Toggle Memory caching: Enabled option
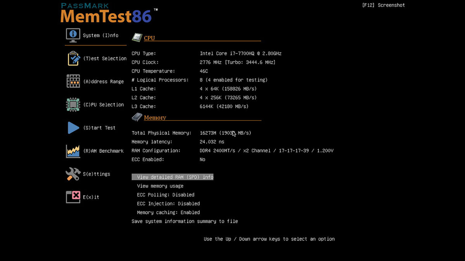This screenshot has width=465, height=261. tap(168, 213)
